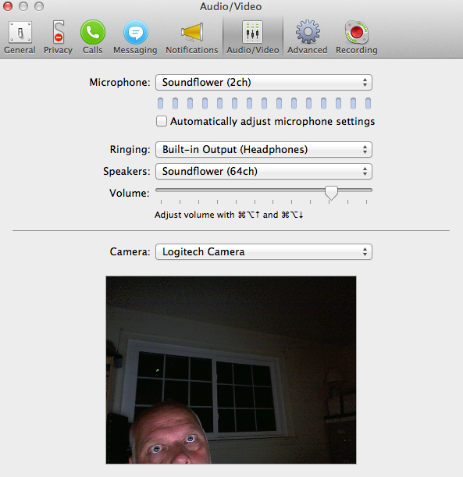Screen dimensions: 463x477
Task: Click the camera preview video image
Action: point(231,370)
